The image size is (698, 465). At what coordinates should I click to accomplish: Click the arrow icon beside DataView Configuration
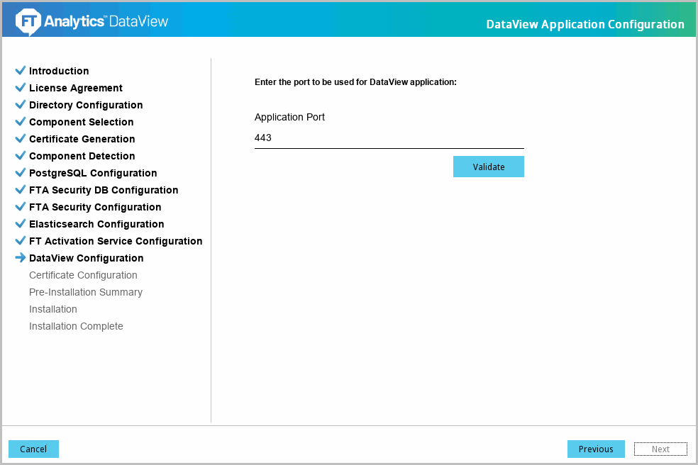20,258
